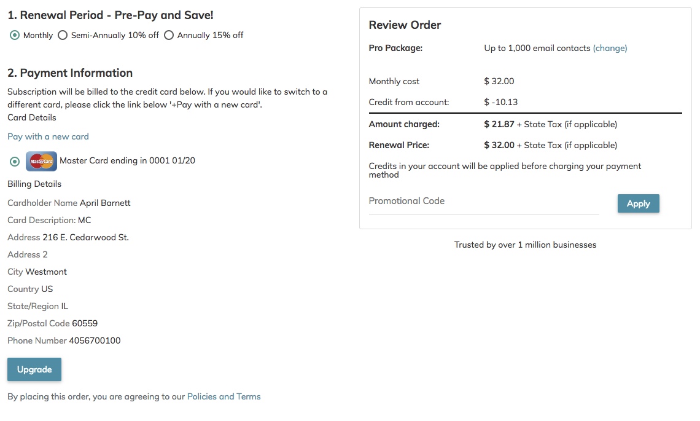Click the Renewal Price $ 32.00 value
Image resolution: width=700 pixels, height=421 pixels.
[499, 145]
